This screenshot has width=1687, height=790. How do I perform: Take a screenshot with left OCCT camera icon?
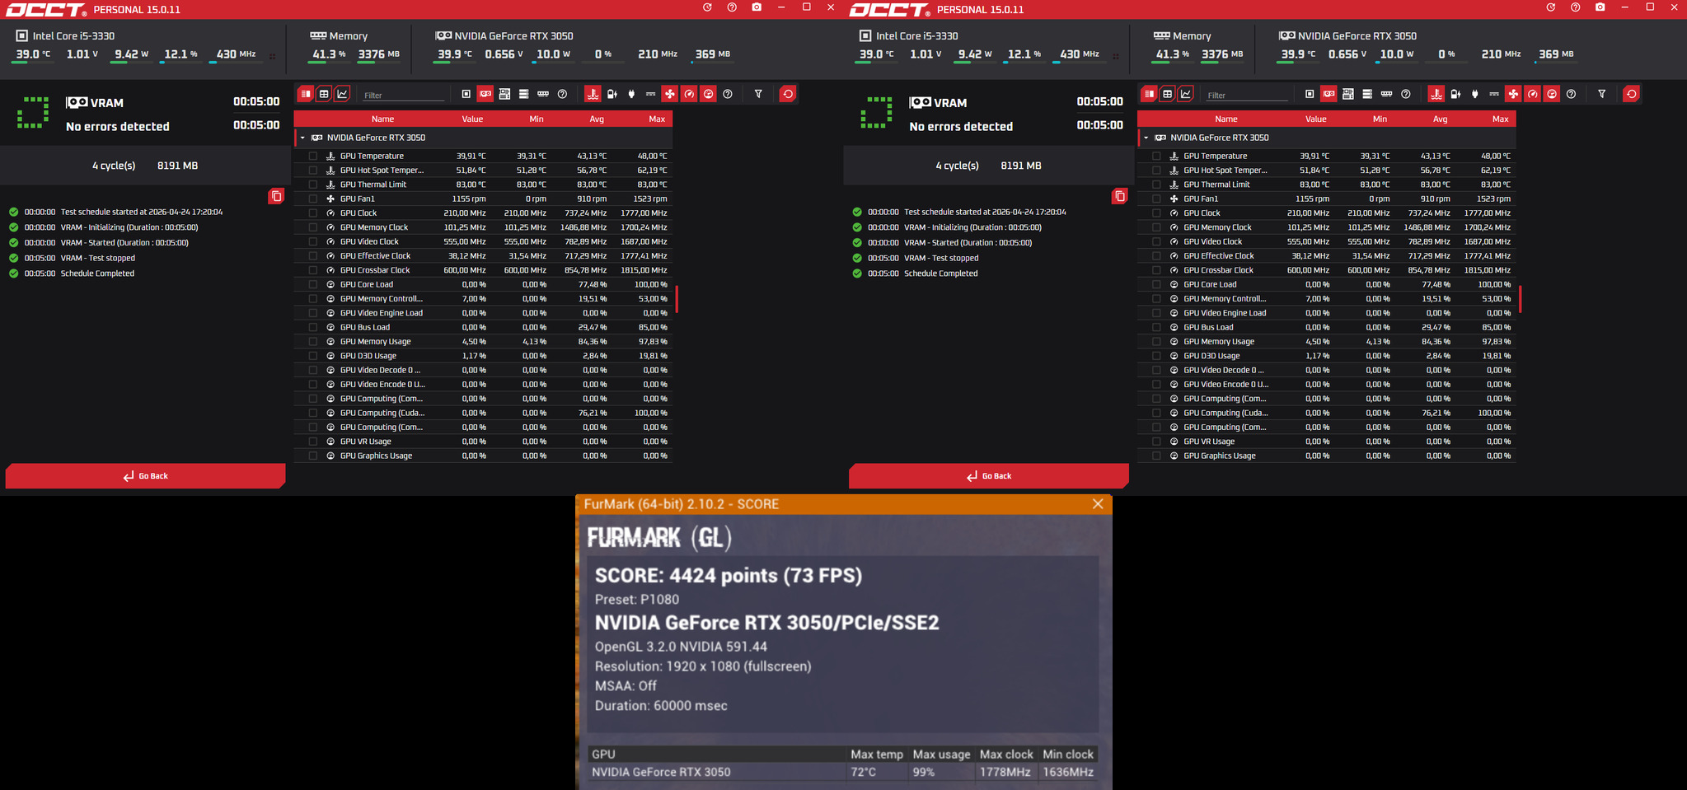pos(757,7)
